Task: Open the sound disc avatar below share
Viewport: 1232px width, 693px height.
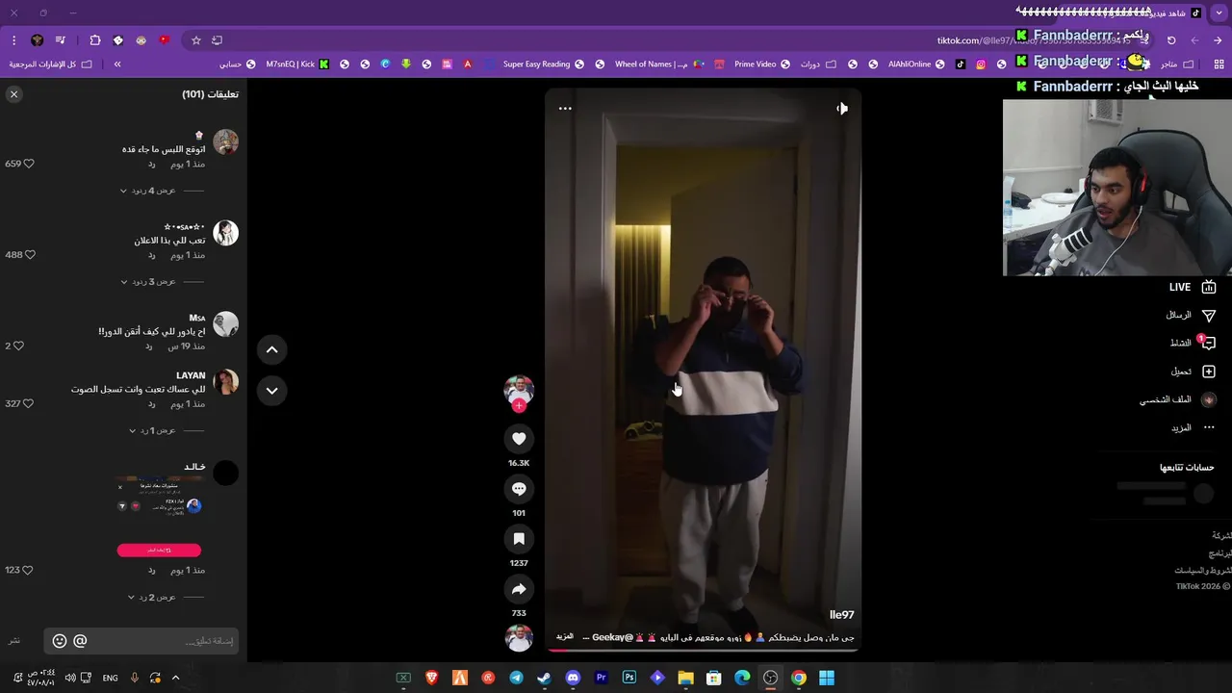Action: click(519, 637)
